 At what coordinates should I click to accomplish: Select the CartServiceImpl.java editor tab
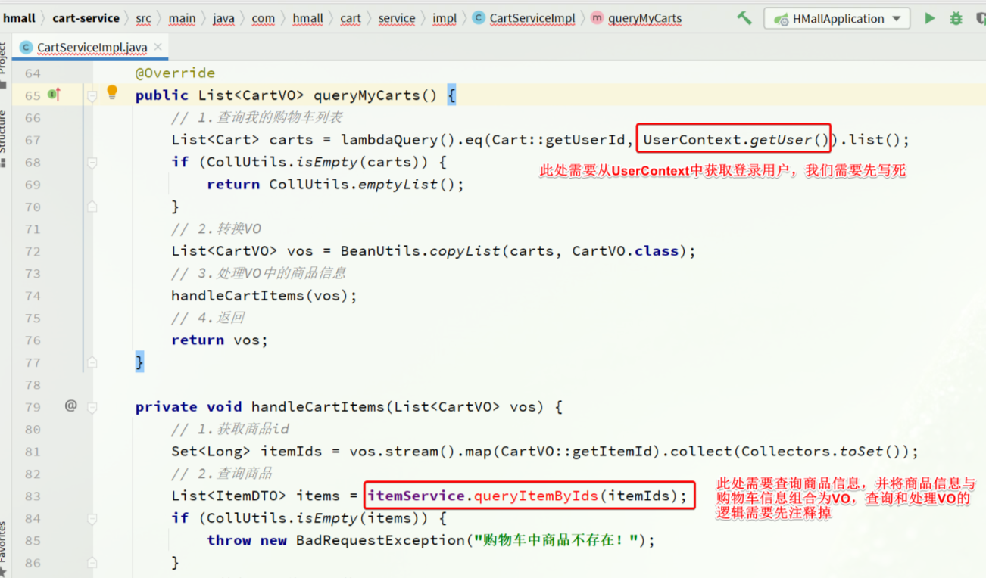91,47
